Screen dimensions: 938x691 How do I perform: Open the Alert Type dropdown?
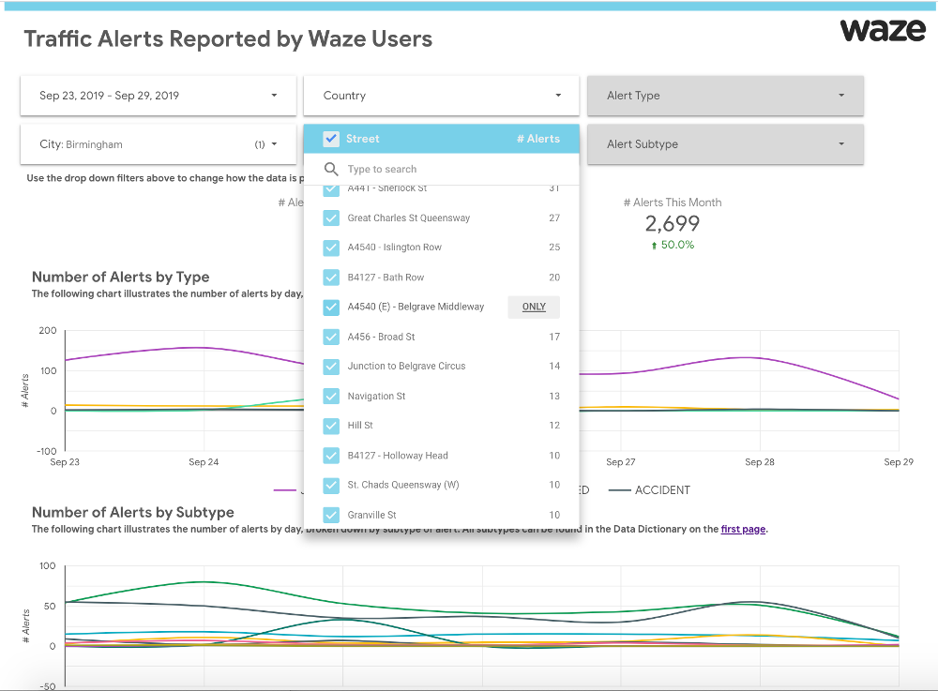pyautogui.click(x=840, y=95)
